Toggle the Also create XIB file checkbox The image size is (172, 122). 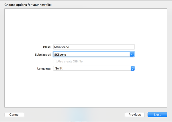[x=55, y=61]
